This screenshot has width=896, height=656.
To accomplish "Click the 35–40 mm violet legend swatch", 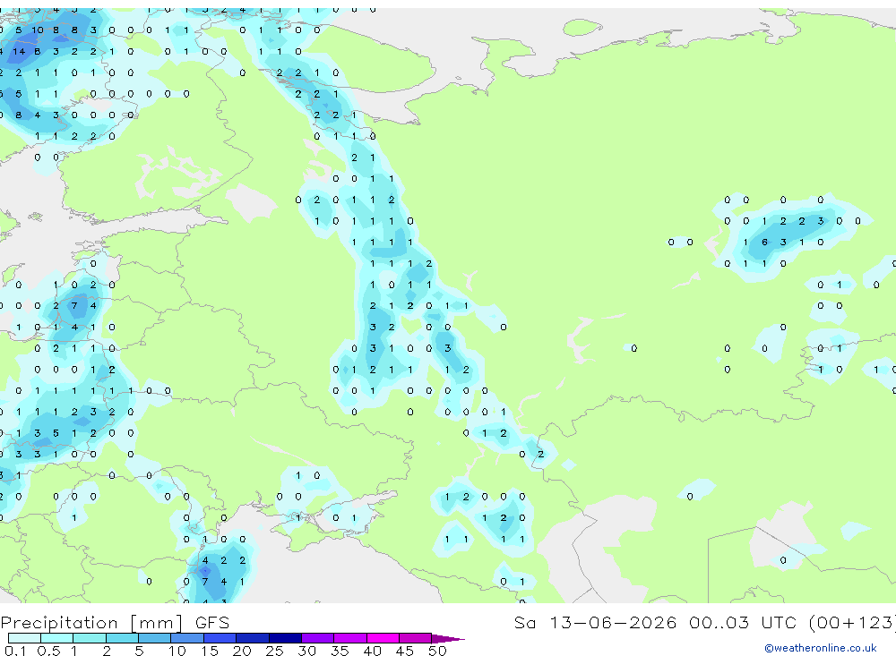I will 349,638.
